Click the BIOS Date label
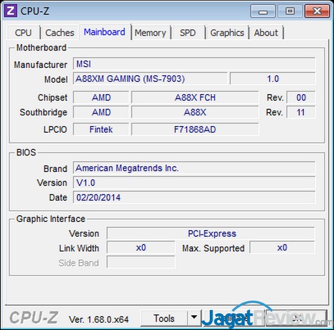 (58, 197)
